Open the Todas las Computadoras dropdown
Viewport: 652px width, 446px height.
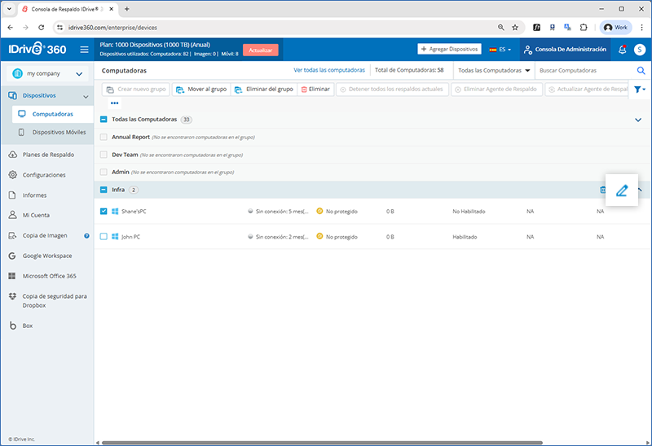coord(494,71)
